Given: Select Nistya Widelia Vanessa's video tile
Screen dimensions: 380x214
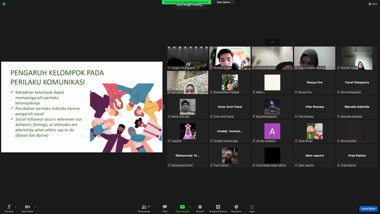Looking at the screenshot, I should pos(315,58).
